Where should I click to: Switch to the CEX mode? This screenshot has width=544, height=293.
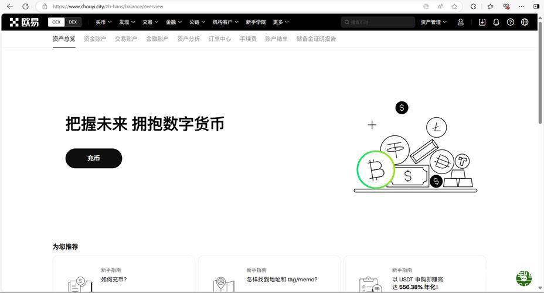pos(56,22)
